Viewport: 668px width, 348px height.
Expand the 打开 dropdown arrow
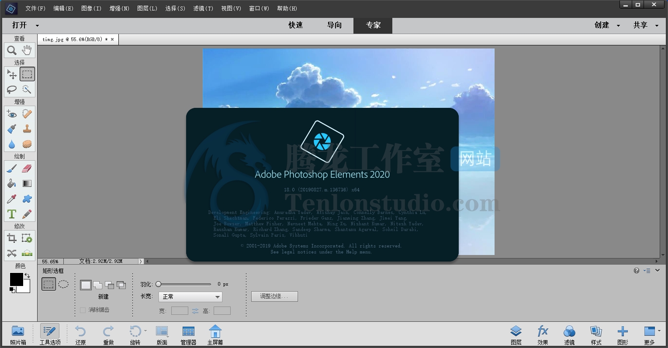[x=37, y=26]
